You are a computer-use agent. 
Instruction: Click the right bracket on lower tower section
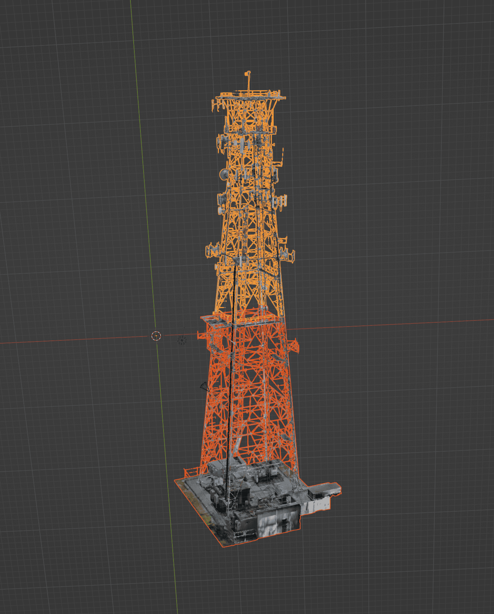pyautogui.click(x=294, y=345)
